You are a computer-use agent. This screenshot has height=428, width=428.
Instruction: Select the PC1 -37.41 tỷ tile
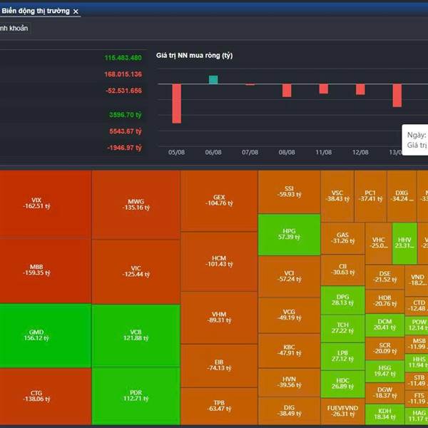[370, 196]
